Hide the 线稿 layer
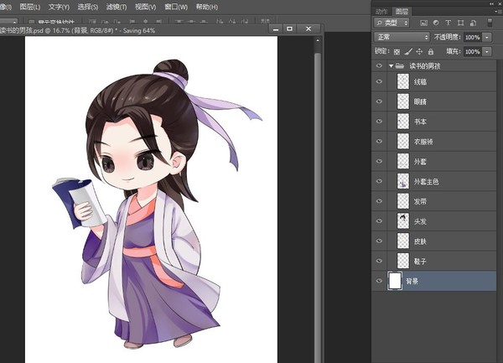The width and height of the screenshot is (503, 363). tap(379, 81)
